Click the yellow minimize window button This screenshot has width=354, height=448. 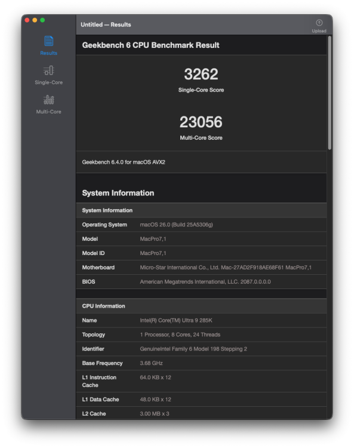tap(35, 20)
